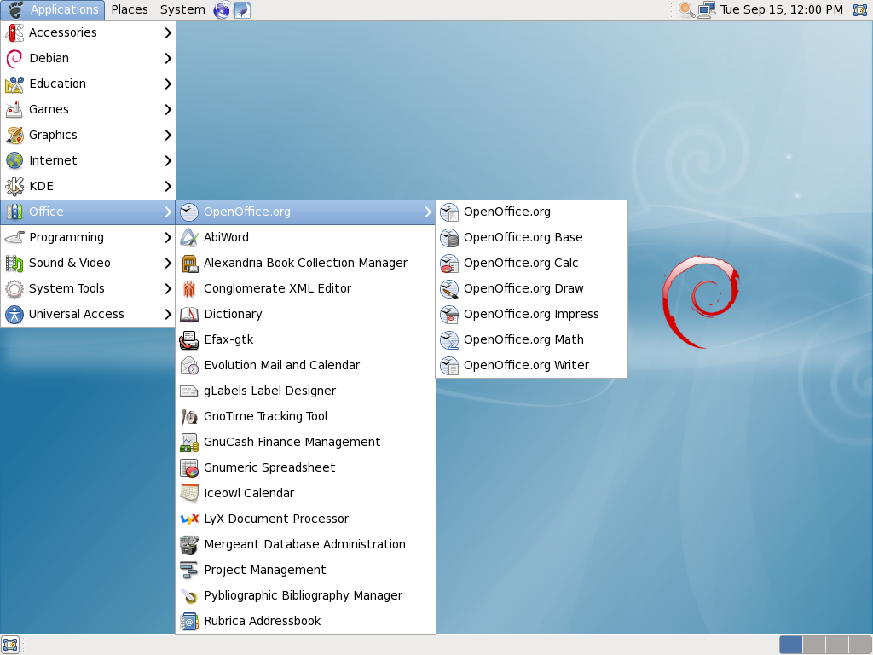The image size is (873, 655).
Task: Click the Dictionary book icon
Action: tap(189, 314)
